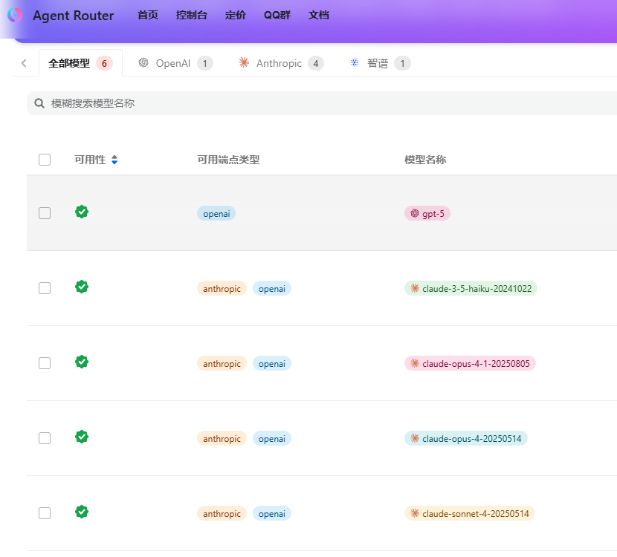The image size is (617, 557).
Task: Go to 控制台 console page
Action: coord(192,16)
